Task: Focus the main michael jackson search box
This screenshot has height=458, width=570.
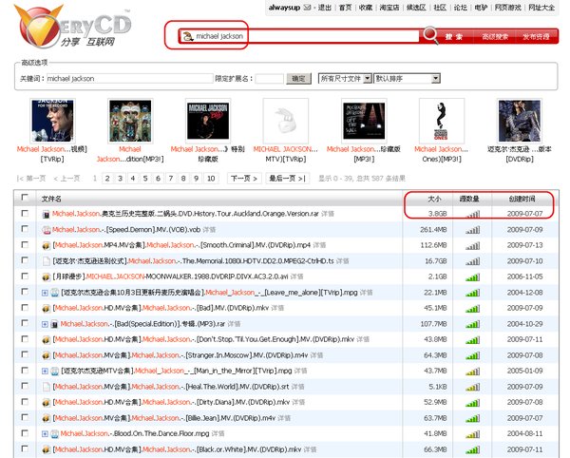Action: 300,36
